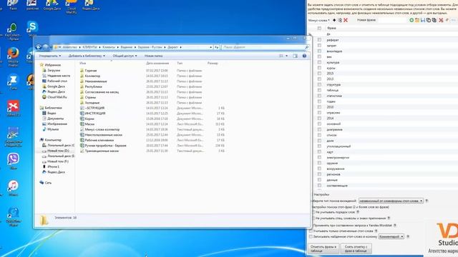Expand Библиотеки in navigation pane
The width and height of the screenshot is (458, 257).
point(52,108)
